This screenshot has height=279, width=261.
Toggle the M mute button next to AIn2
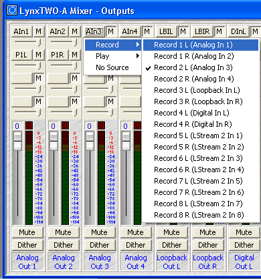point(75,31)
